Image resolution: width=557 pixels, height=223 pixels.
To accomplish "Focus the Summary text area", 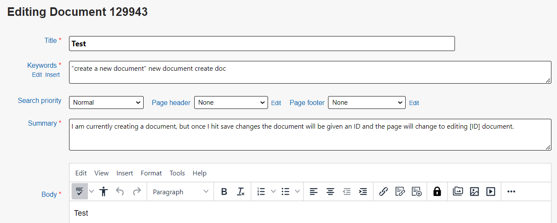I will pyautogui.click(x=310, y=135).
